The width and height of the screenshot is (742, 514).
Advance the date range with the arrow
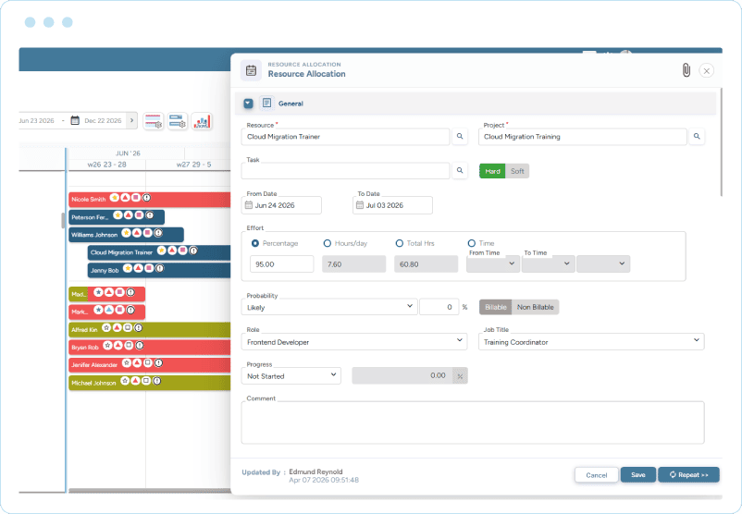point(132,120)
